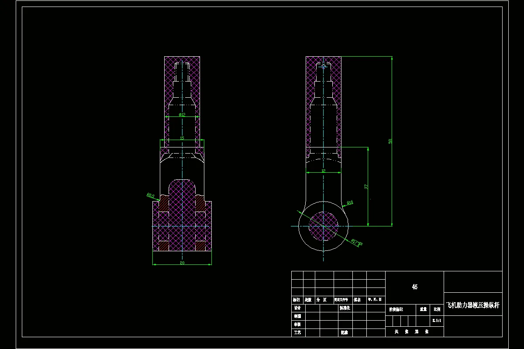
Task: Click the 'R10' radius label
Action: click(x=350, y=203)
